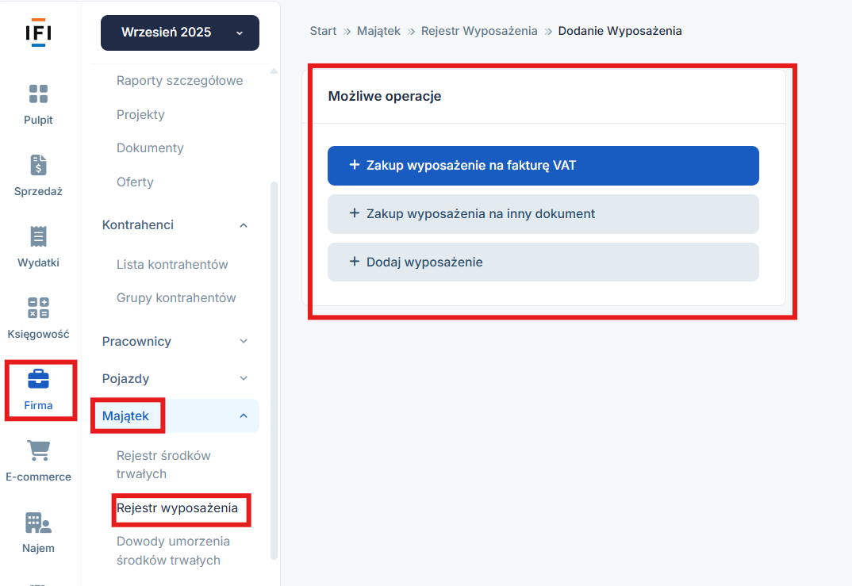Click the Dodaj wyposażenie button
This screenshot has width=852, height=586.
point(543,262)
